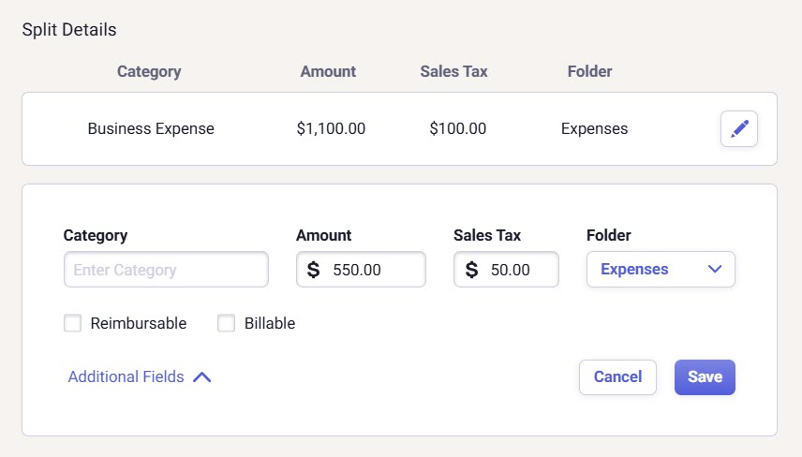
Task: Collapse Additional Fields using the chevron arrow
Action: [x=201, y=377]
